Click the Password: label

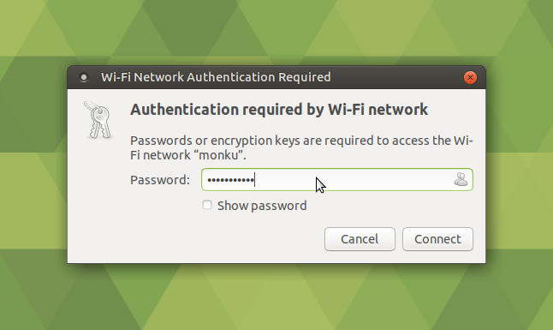(x=160, y=180)
